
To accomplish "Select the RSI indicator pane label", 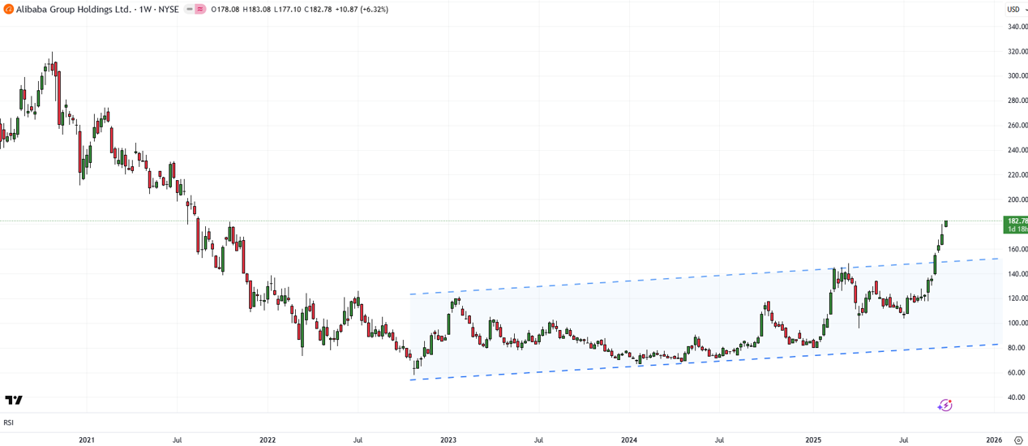I will [8, 422].
